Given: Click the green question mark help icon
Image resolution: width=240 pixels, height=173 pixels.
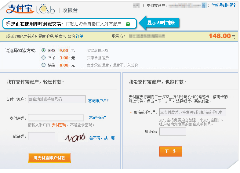Looking at the screenshot, I should (128, 24).
